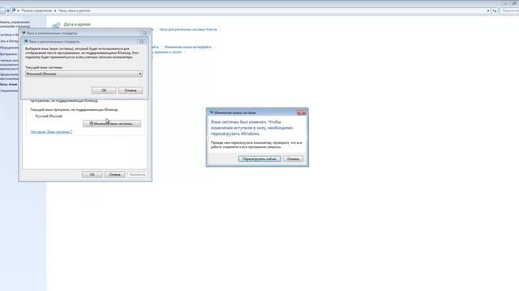Click the Control Panel search field
Viewport: 519px width, 291px height.
(x=510, y=11)
